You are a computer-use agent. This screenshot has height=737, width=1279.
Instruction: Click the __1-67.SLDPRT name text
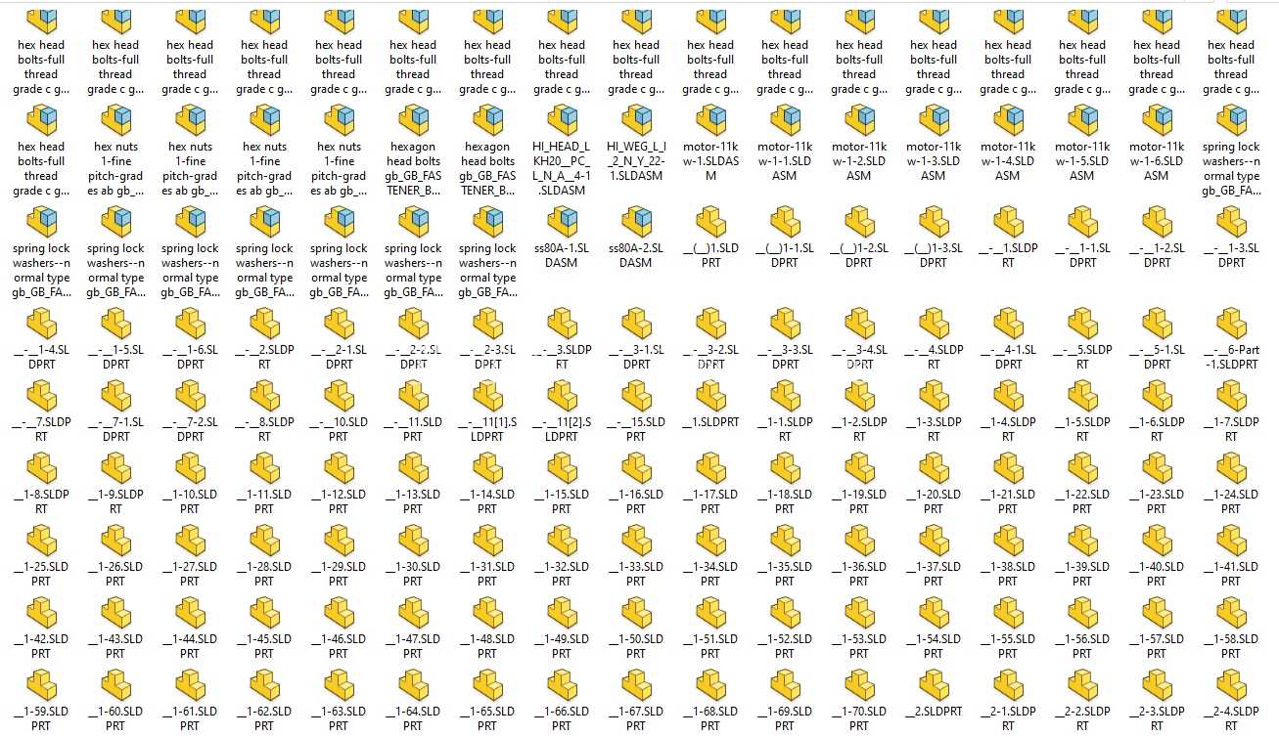(636, 718)
